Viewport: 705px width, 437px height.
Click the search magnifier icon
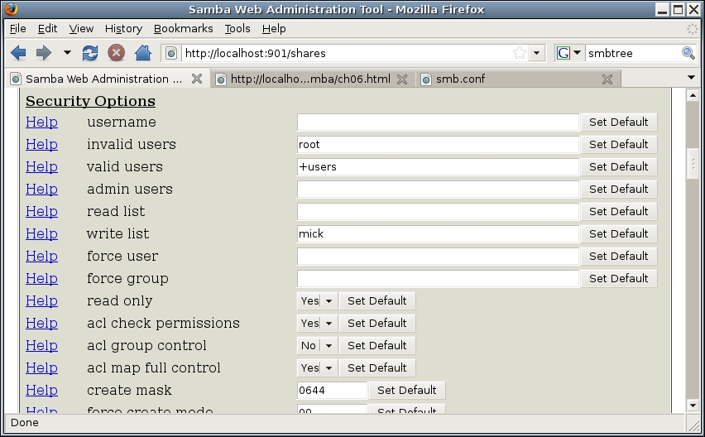(x=688, y=53)
